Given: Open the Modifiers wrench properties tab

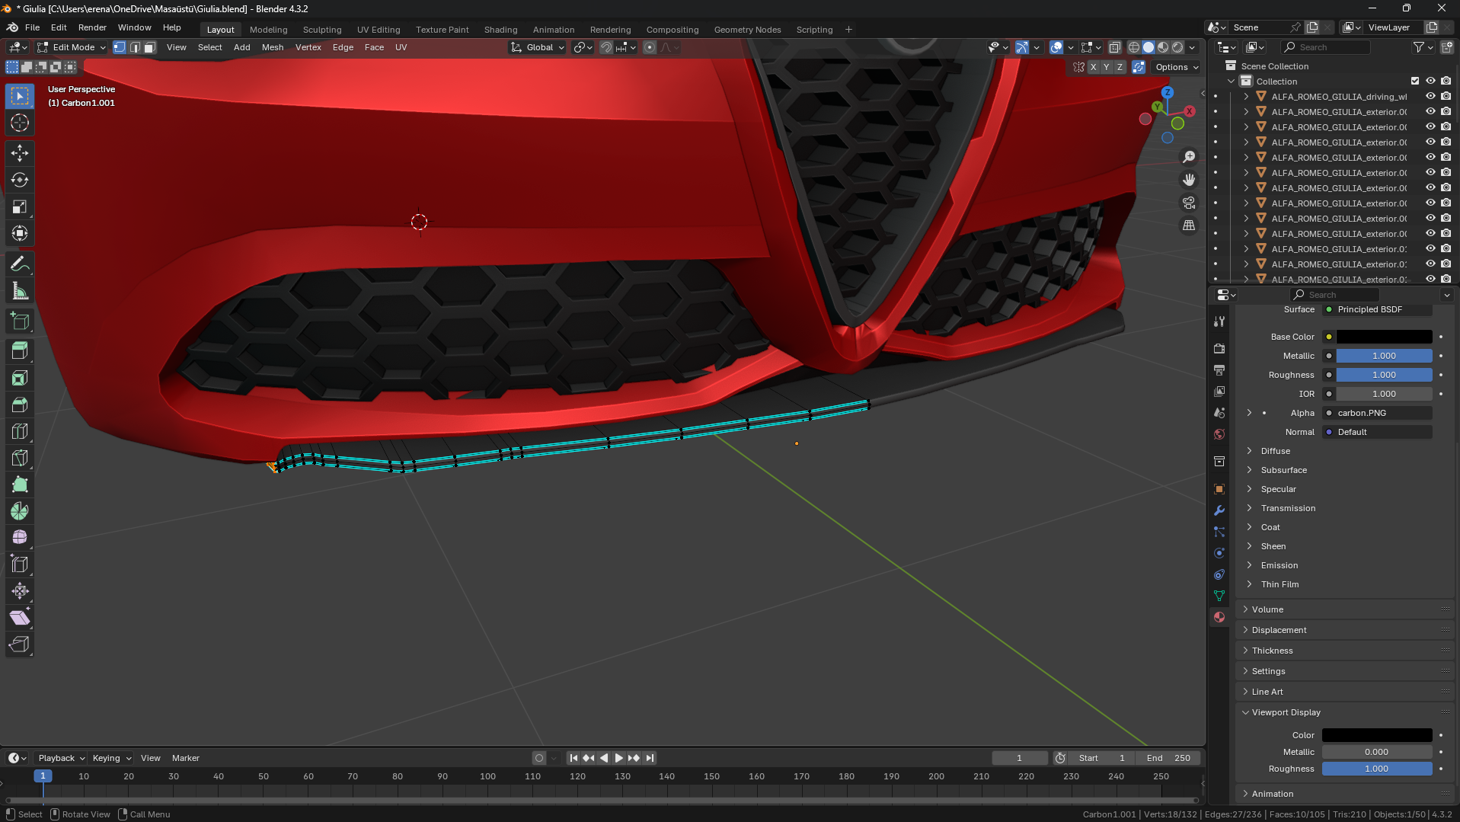Looking at the screenshot, I should 1219,510.
